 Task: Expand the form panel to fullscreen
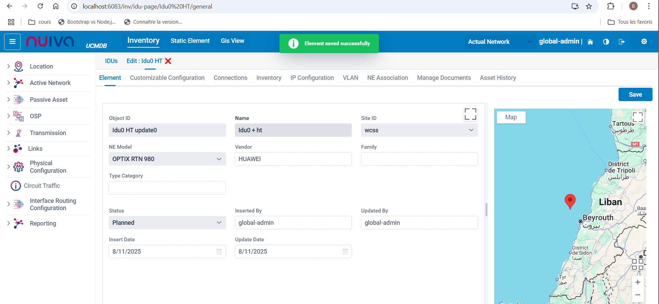[470, 114]
